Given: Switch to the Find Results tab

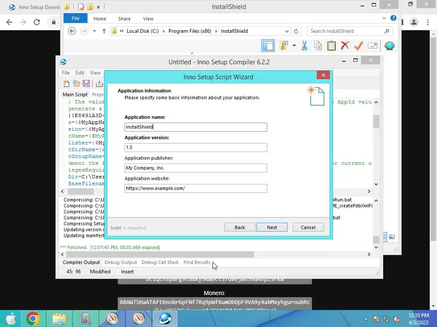Looking at the screenshot, I should (197, 262).
